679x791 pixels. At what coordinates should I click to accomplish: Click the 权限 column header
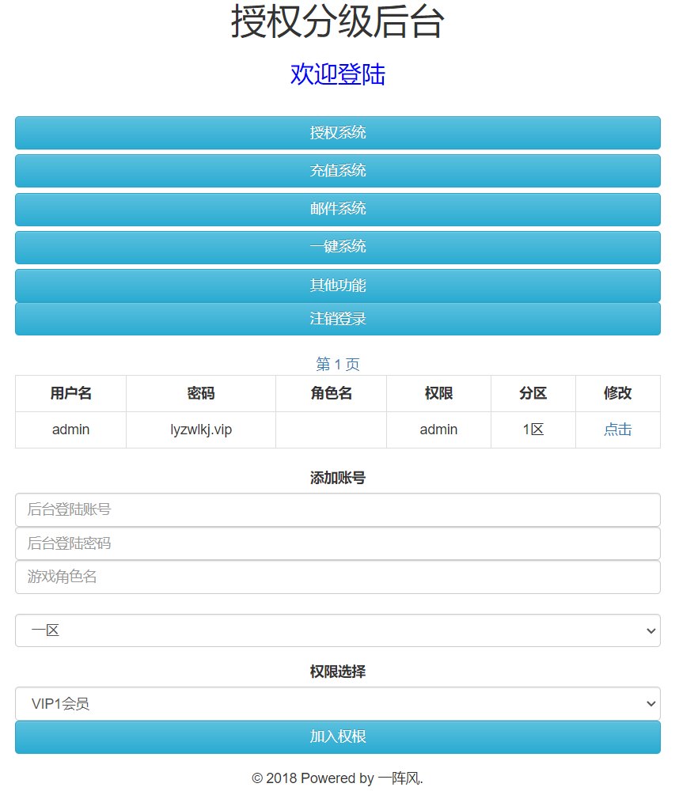pos(438,393)
